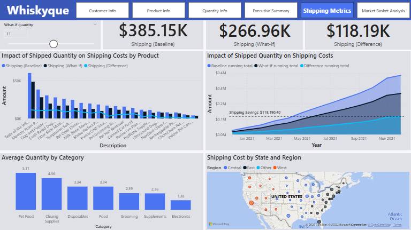Viewport: 411px width, 230px height.
Task: Toggle Shipping (Difference) legend entry in bar chart
Action: 106,66
